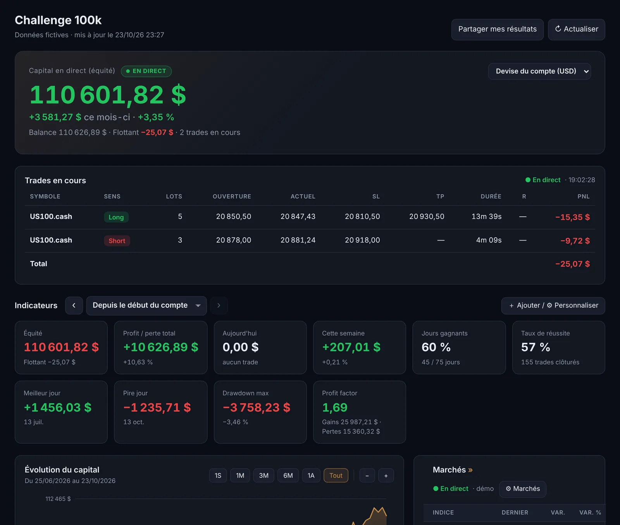Click the INDICE column header in Marchés
Screen dimensions: 620x525
click(443, 513)
